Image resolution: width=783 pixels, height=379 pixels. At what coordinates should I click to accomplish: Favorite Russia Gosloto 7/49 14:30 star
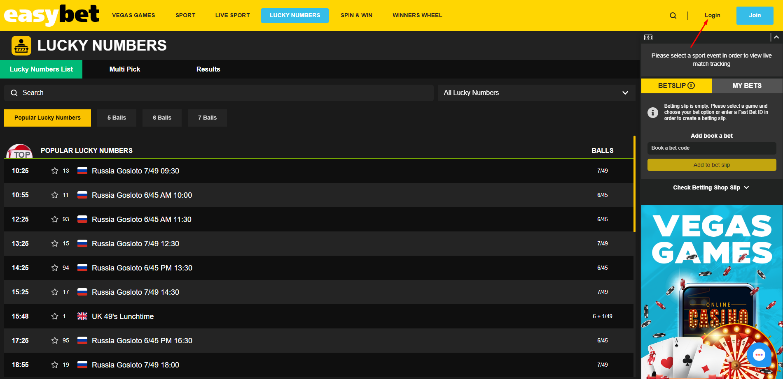[x=55, y=292]
